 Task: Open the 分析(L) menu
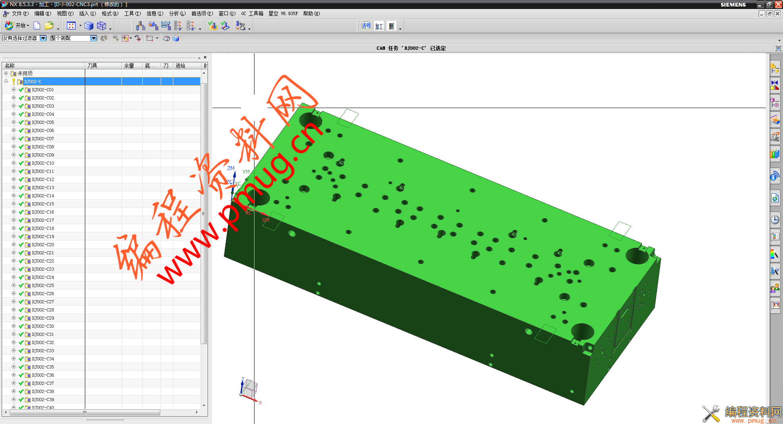click(x=177, y=13)
